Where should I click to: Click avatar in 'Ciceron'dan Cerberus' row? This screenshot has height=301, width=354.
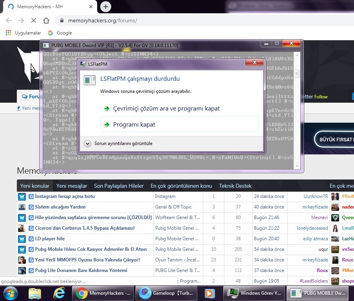[22, 228]
